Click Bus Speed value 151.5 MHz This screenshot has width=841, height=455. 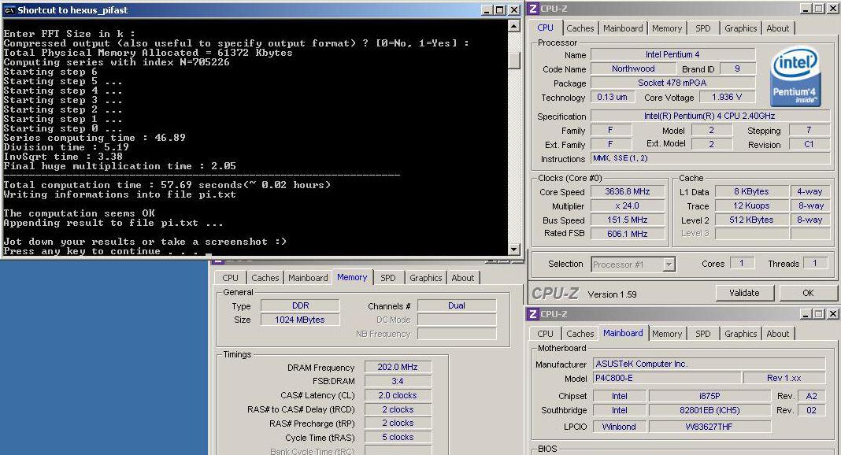[627, 220]
